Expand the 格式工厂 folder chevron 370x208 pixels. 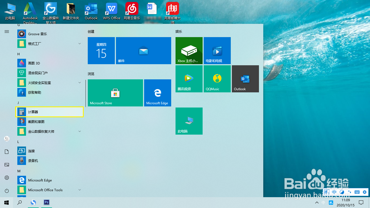80,44
